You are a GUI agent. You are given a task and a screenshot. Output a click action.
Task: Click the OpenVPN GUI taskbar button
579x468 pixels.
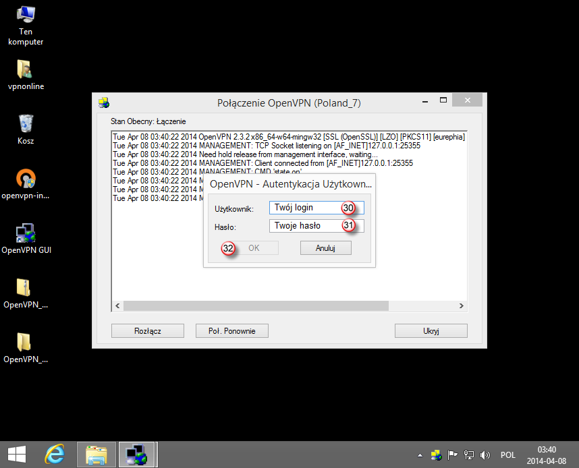[136, 455]
